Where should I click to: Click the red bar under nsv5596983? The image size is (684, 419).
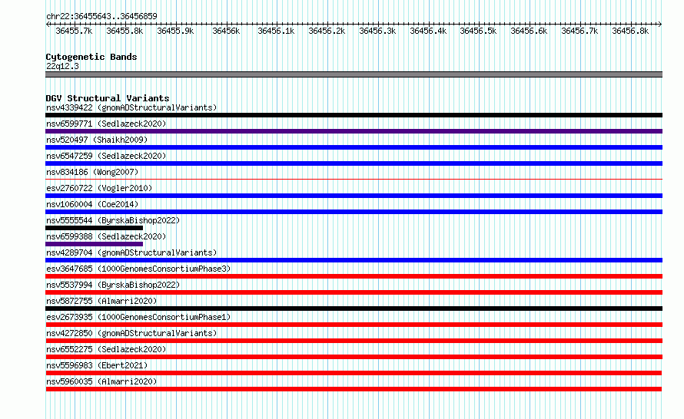354,373
